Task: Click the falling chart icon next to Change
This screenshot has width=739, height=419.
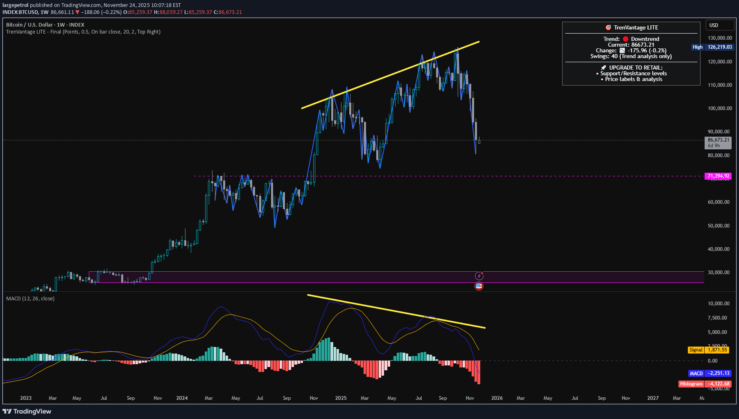Action: [622, 50]
